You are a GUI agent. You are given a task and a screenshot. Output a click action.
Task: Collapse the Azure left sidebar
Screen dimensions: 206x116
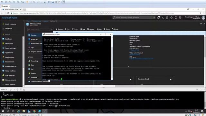(23, 21)
